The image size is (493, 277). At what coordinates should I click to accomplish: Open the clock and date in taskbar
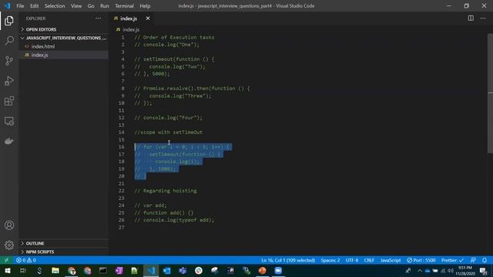(x=464, y=271)
